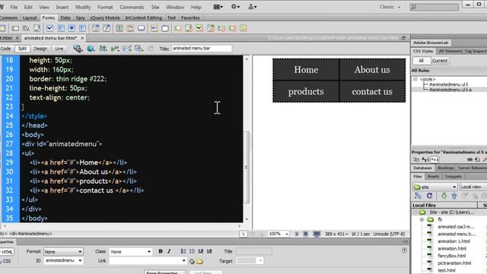The height and width of the screenshot is (274, 487).
Task: Open Layout dropdown icon in application bar
Action: 218,7
